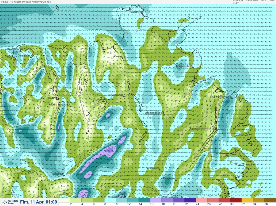This screenshot has width=276, height=206.
Task: Select the Mývatnsöræfi station label
Action: coord(116,95)
